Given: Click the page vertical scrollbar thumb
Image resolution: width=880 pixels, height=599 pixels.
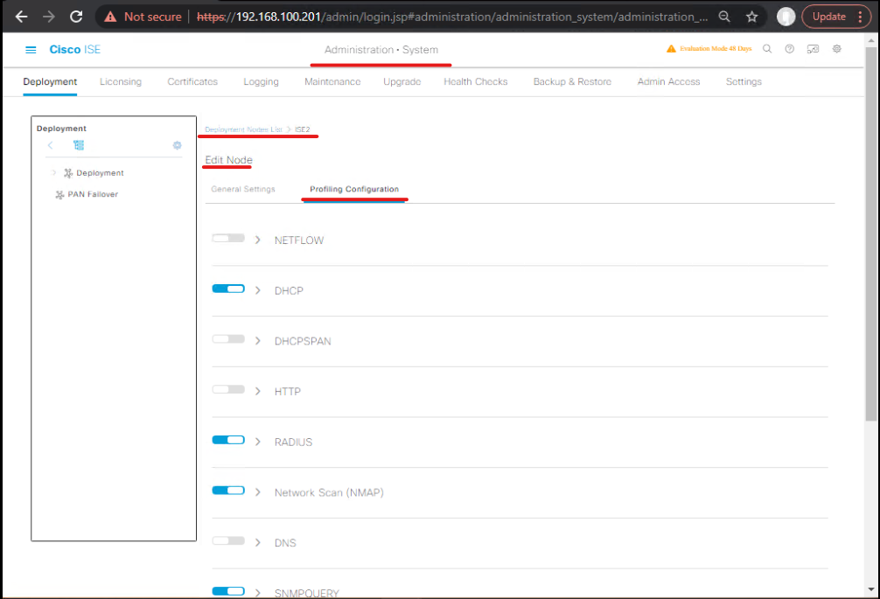Looking at the screenshot, I should click(x=871, y=233).
